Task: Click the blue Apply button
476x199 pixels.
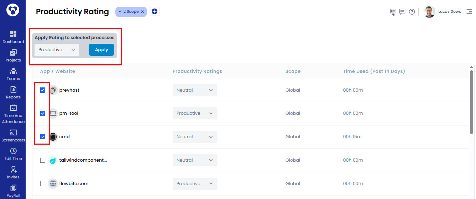Action: [x=101, y=50]
